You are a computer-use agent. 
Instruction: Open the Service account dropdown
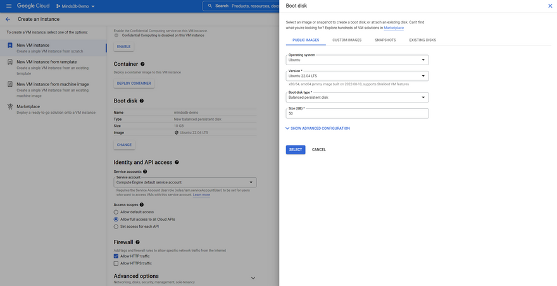click(x=185, y=182)
